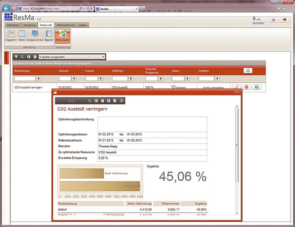Open the Werte table view
The image size is (295, 227).
click(x=22, y=36)
